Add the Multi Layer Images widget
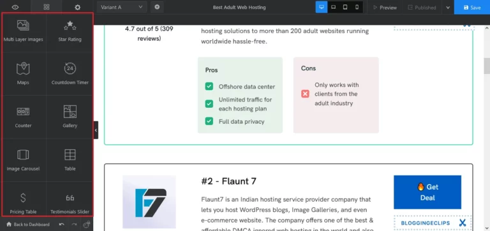 pos(23,31)
